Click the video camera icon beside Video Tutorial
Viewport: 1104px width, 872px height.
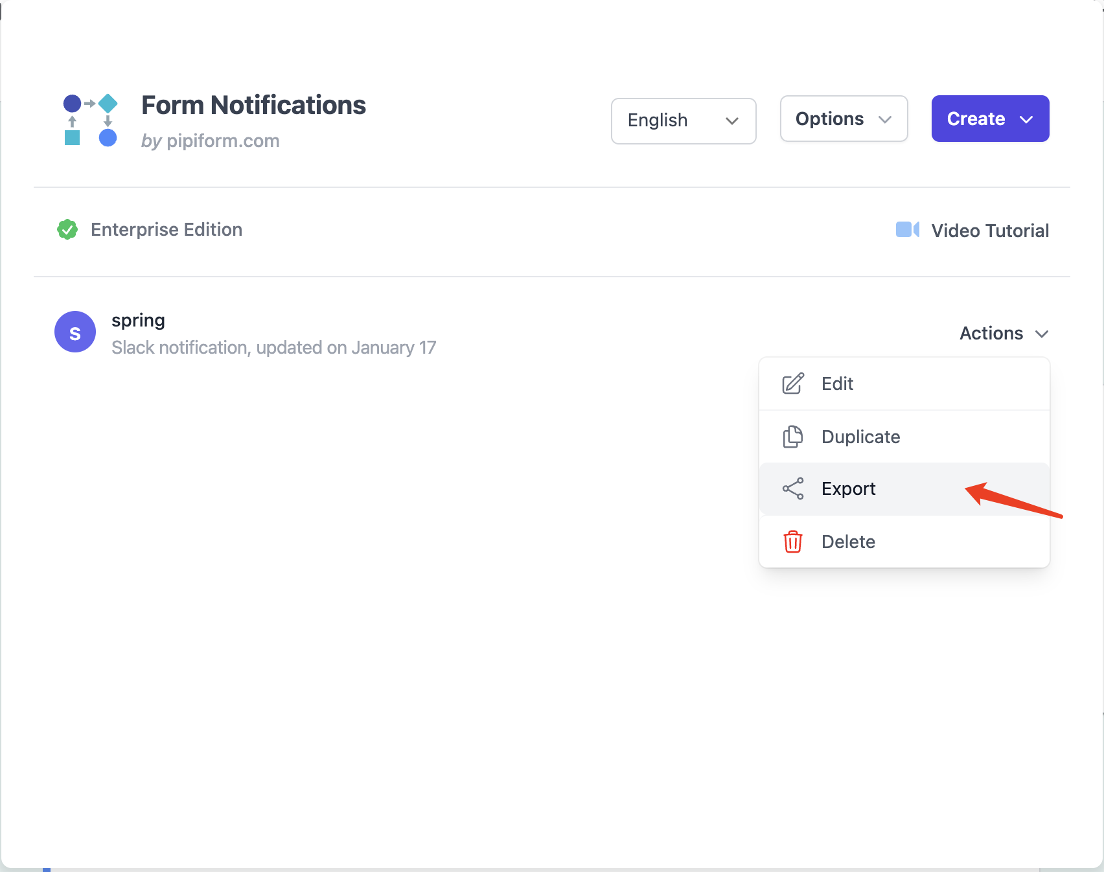(x=907, y=229)
